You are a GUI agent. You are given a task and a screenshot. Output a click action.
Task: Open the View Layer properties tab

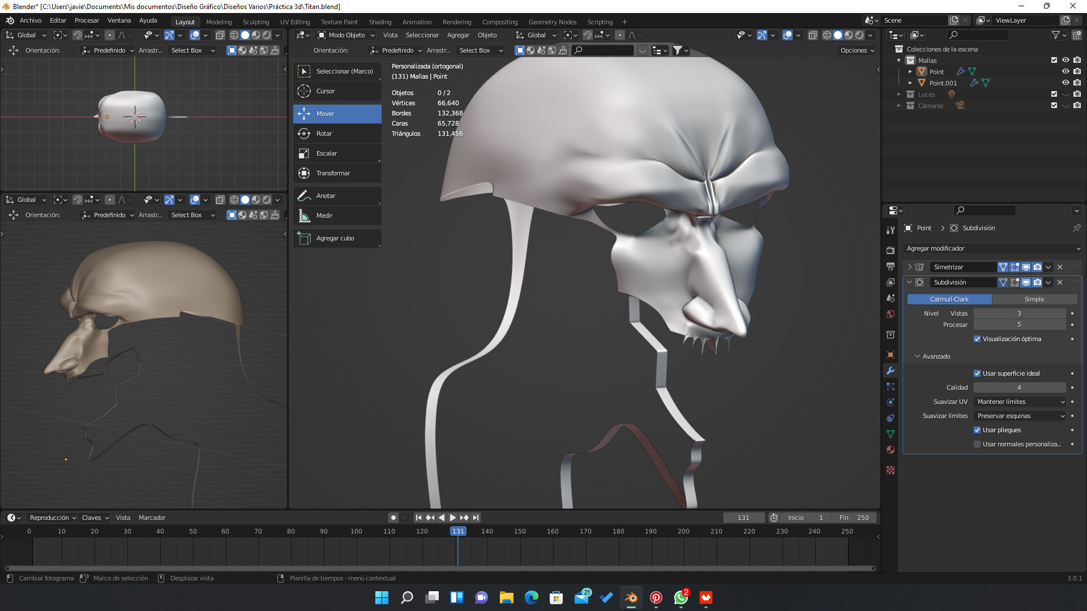coord(891,282)
